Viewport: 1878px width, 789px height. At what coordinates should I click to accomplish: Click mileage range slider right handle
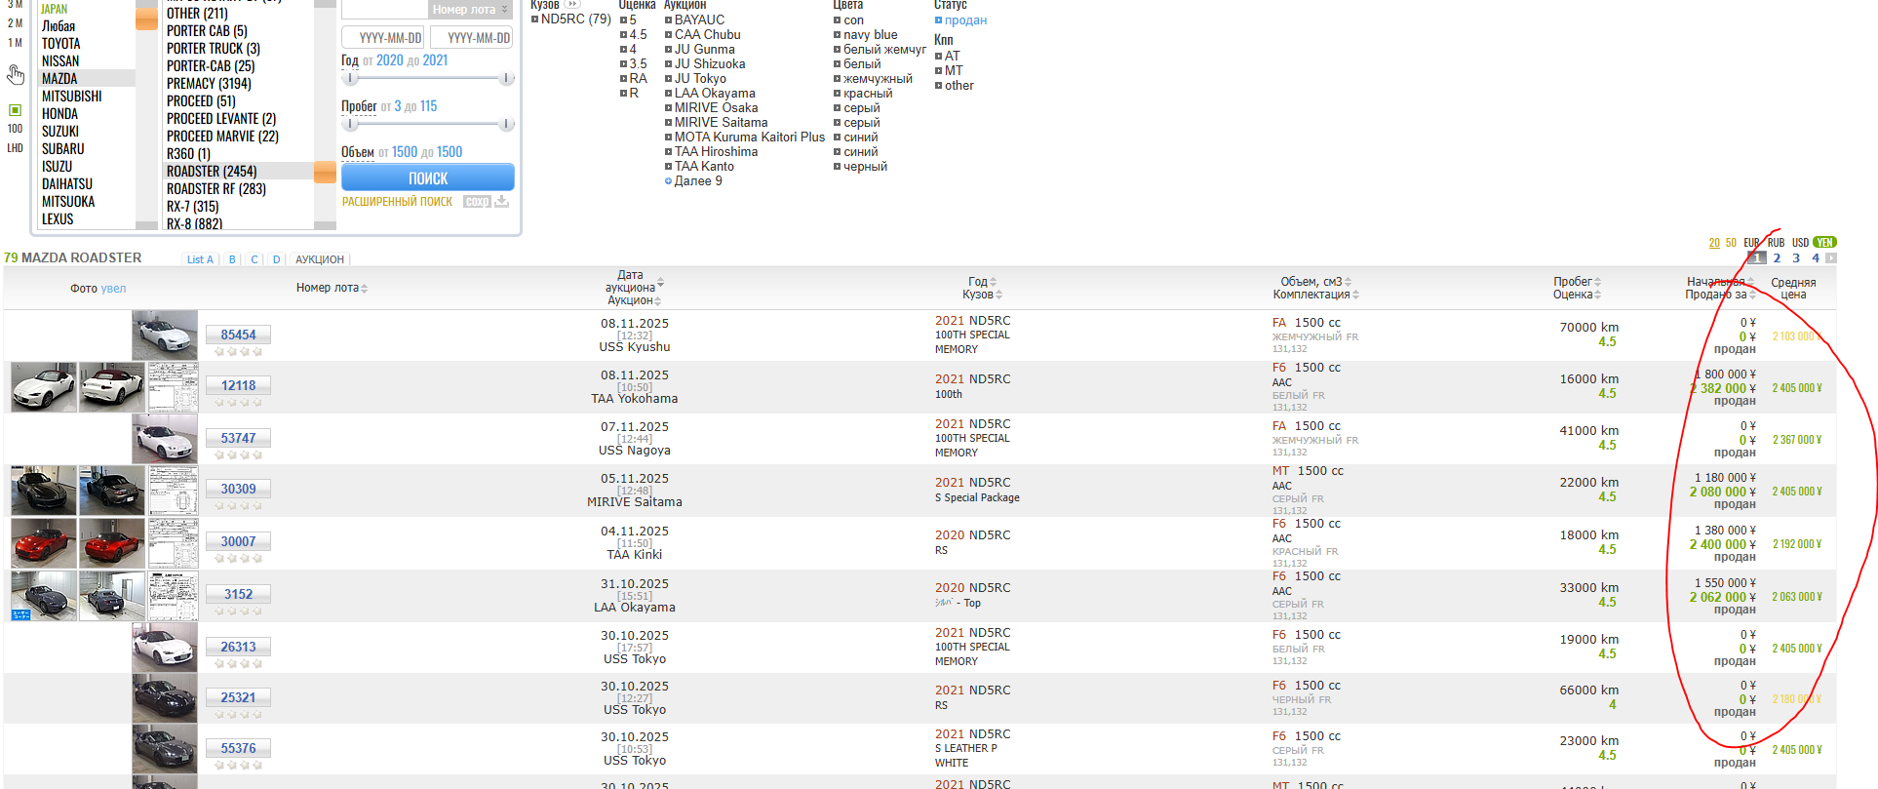pyautogui.click(x=506, y=124)
